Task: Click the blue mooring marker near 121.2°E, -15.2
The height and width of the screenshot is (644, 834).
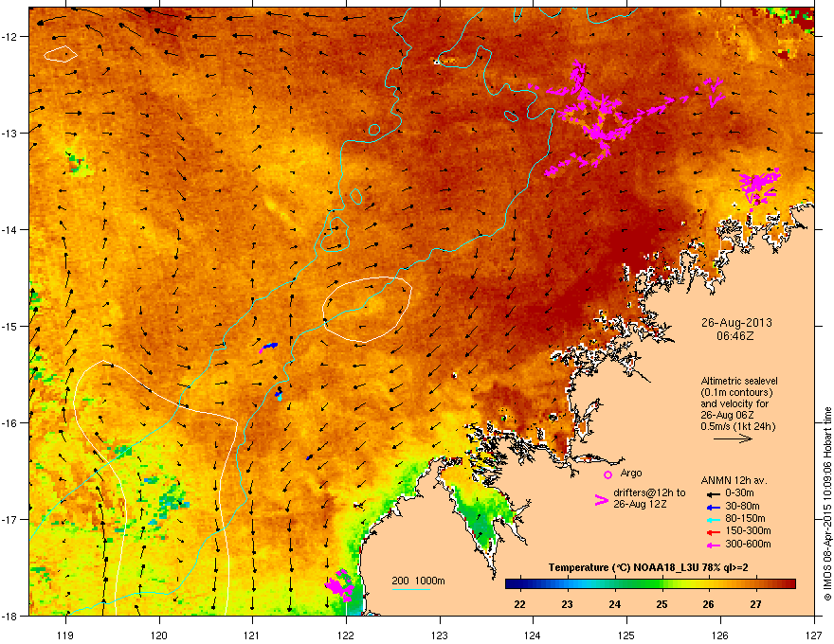Action: pos(268,347)
